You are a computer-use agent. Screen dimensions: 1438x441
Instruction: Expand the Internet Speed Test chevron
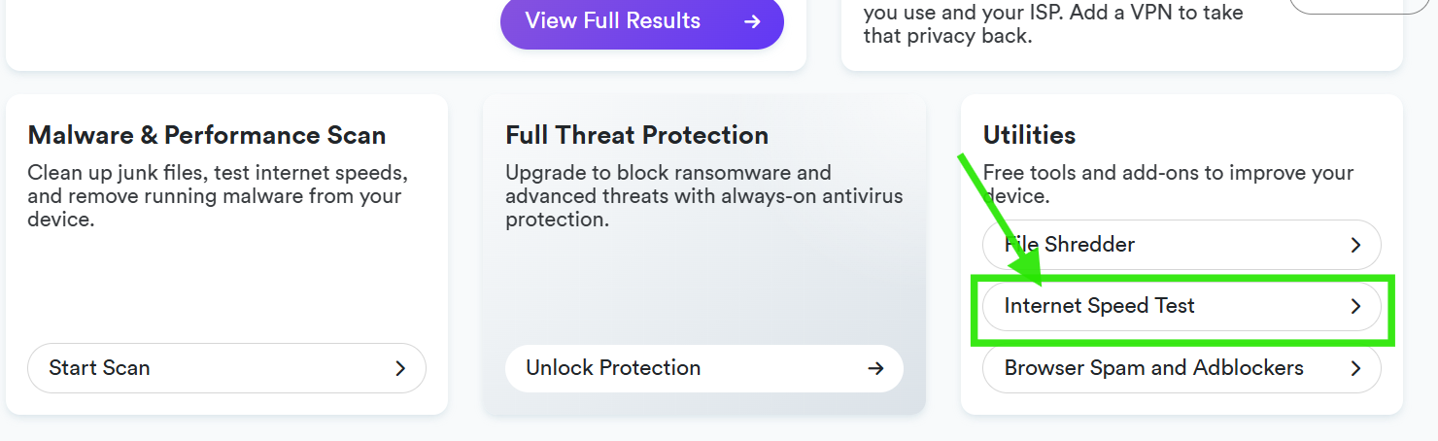1356,306
